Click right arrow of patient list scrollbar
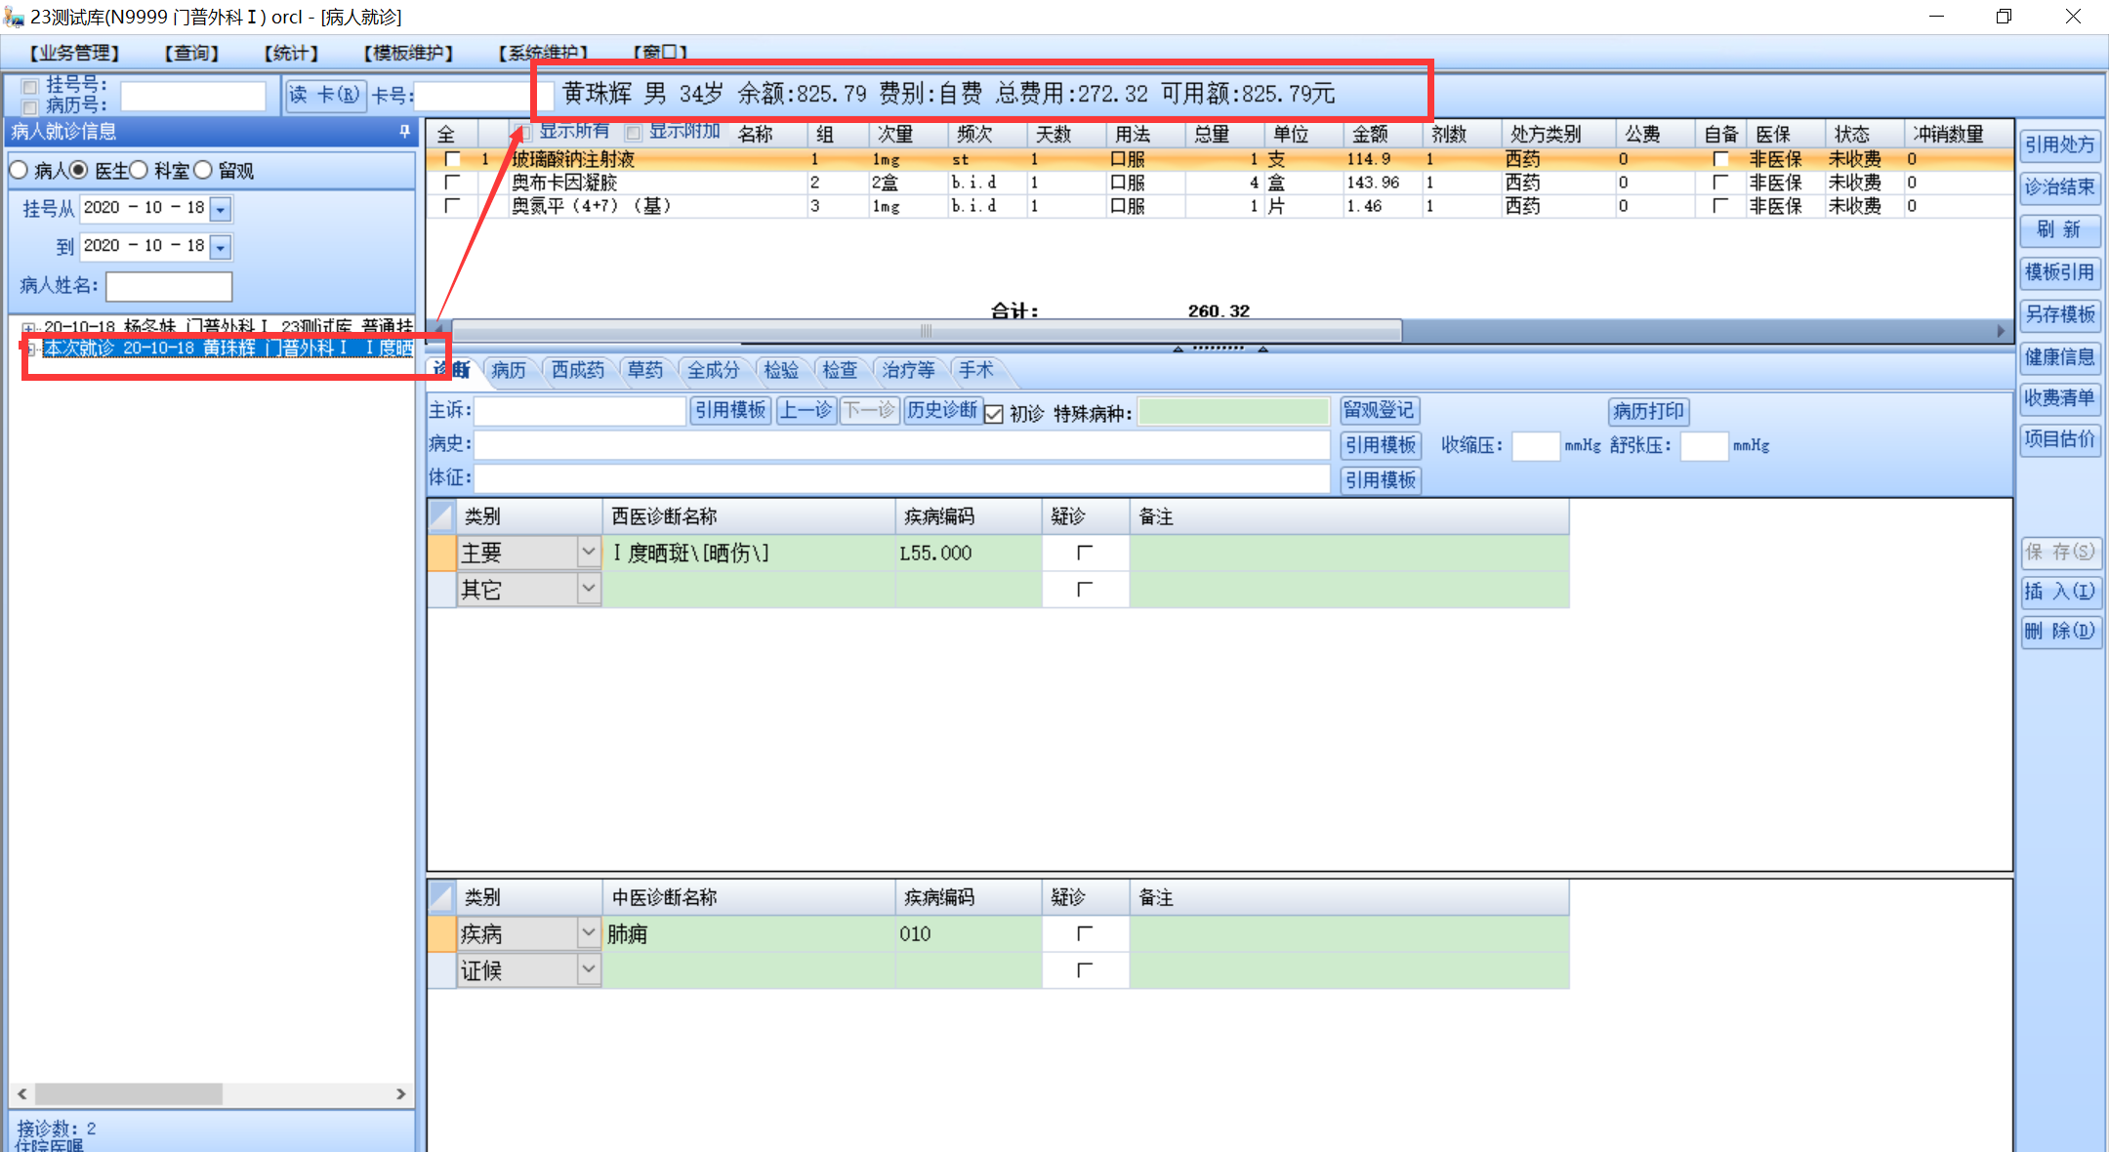 (x=400, y=1094)
